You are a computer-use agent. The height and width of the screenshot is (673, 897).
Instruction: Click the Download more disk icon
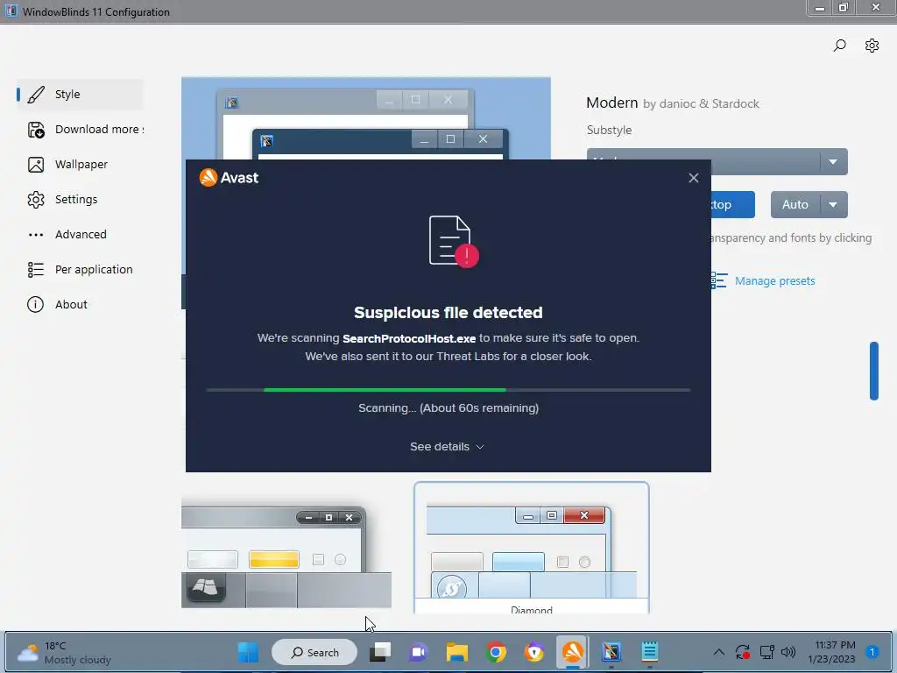click(x=35, y=130)
